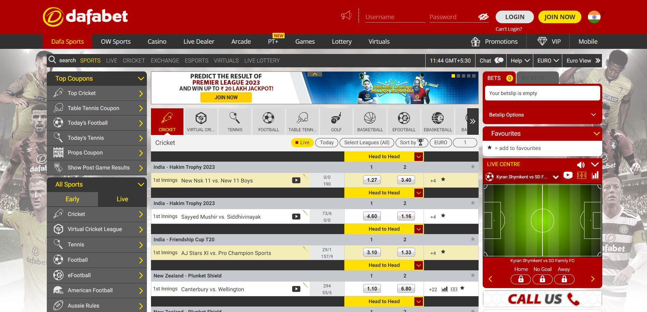
Task: Favourite Friendship Cup T20 league star
Action: pyautogui.click(x=473, y=239)
